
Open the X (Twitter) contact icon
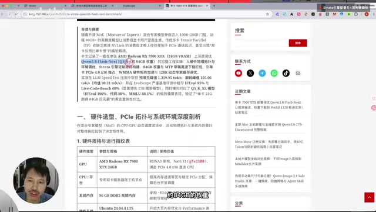[250, 73]
